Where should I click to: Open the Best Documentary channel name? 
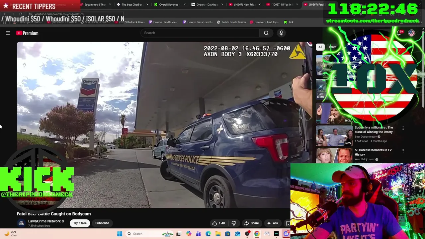click(x=366, y=137)
